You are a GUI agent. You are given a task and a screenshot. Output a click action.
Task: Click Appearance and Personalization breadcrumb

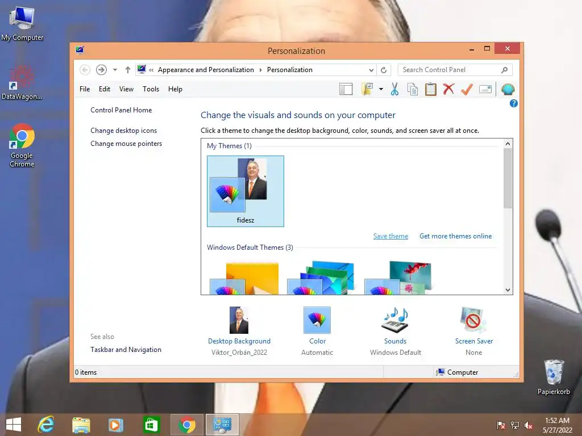click(206, 70)
